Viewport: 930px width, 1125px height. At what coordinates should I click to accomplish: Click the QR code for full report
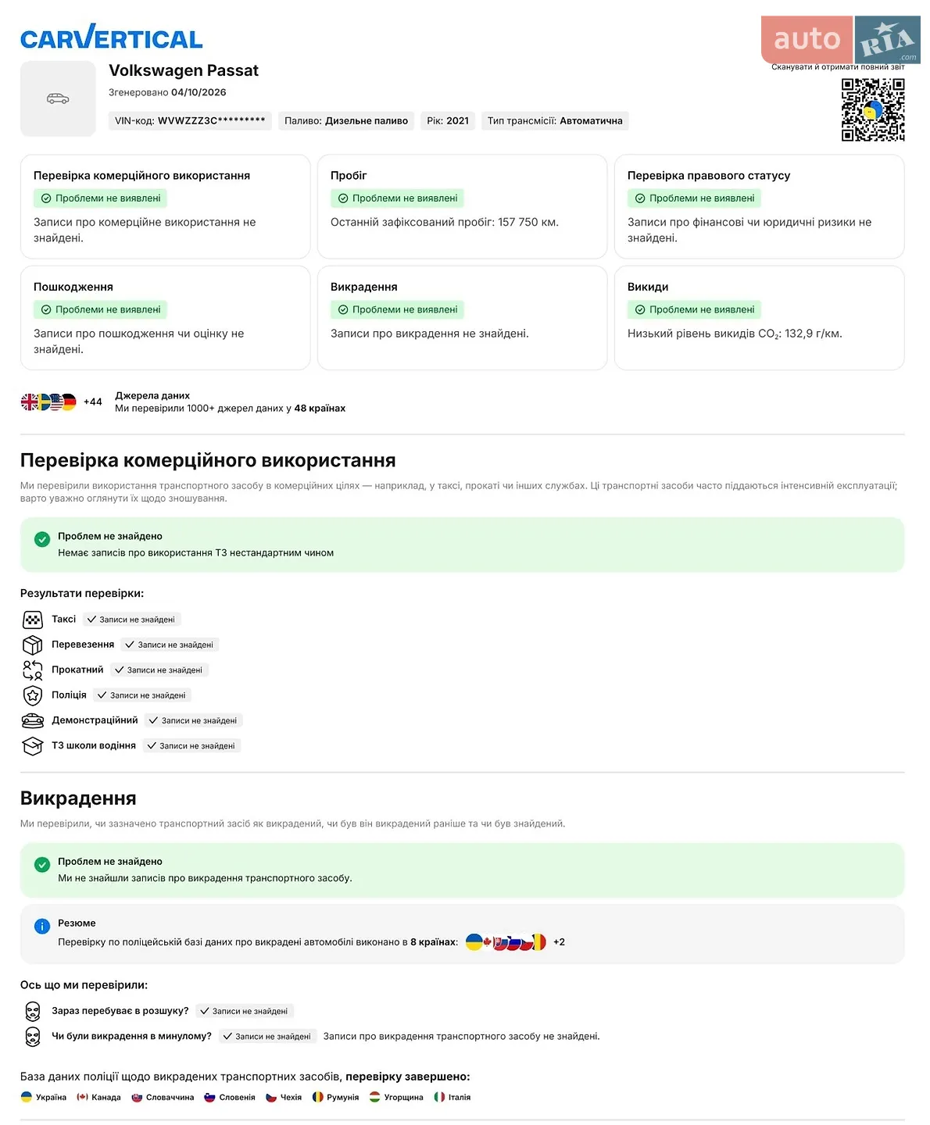(873, 109)
